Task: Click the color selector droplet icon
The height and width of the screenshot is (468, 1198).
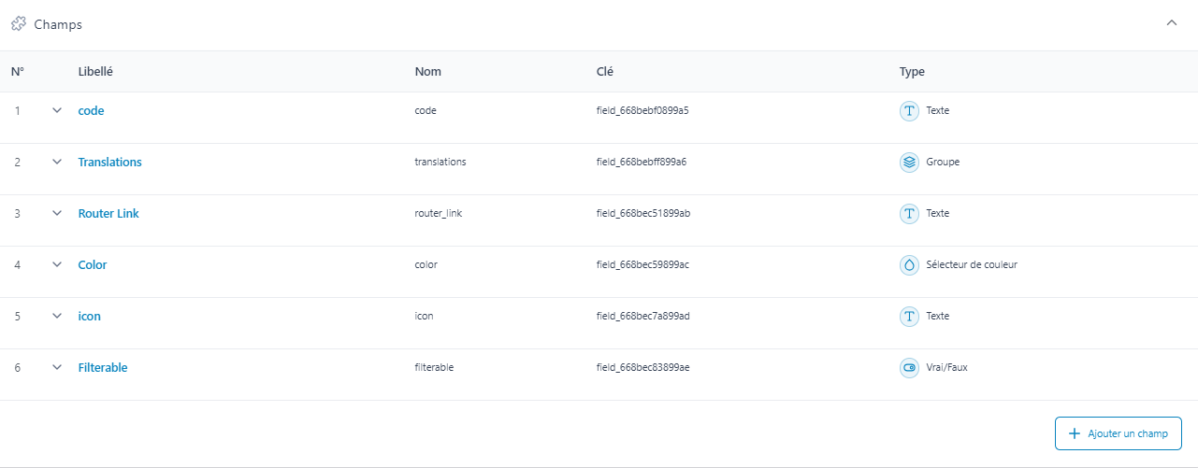Action: [908, 265]
